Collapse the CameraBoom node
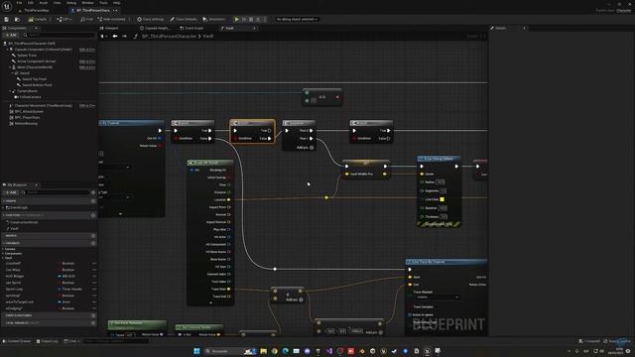The image size is (635, 357). pyautogui.click(x=10, y=91)
